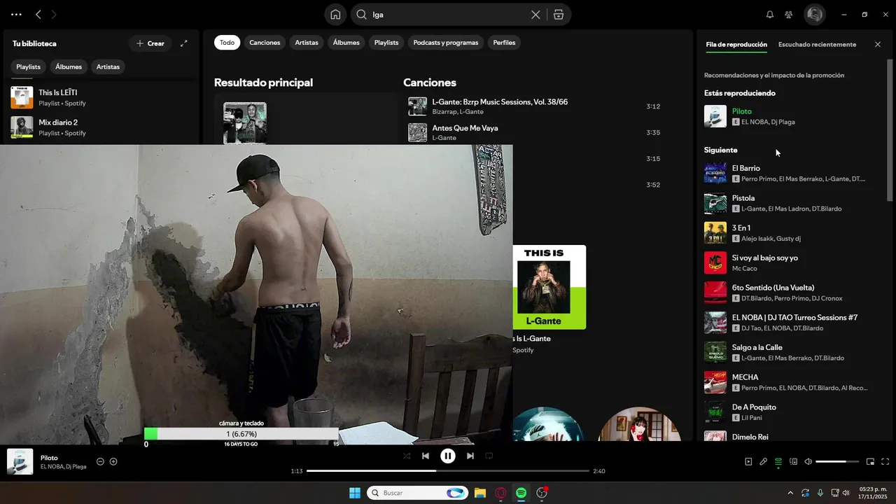Open Piloto title in now playing bar

point(49,458)
